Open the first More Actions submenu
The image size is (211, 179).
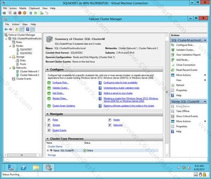click(x=189, y=75)
